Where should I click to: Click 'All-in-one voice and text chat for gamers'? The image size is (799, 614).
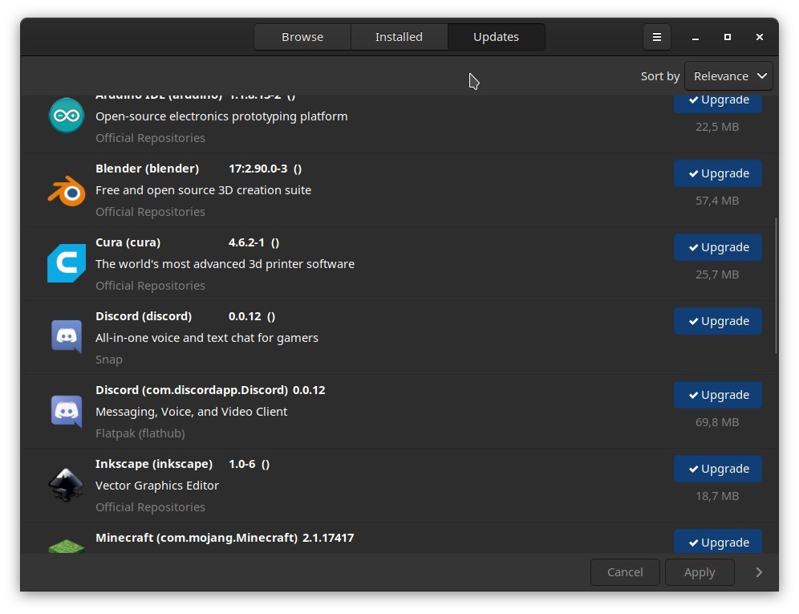click(x=207, y=338)
